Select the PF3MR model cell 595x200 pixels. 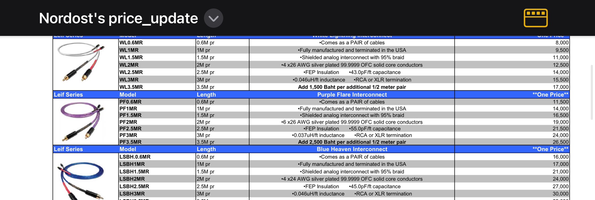pos(157,135)
